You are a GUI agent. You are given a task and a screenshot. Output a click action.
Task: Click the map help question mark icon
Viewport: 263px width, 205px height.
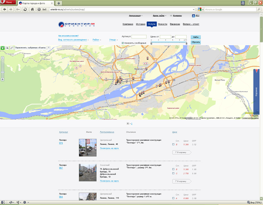click(x=48, y=47)
